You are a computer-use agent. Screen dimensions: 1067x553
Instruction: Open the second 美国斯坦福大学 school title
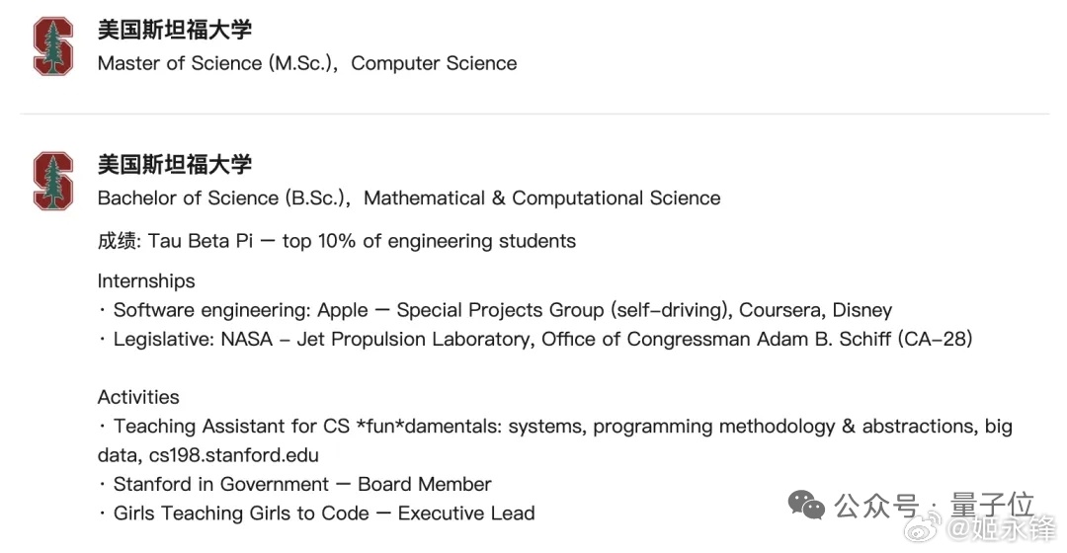pyautogui.click(x=175, y=164)
